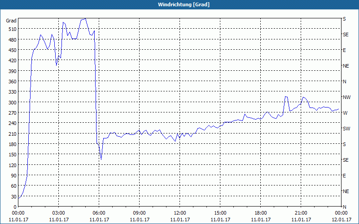Click the 11.01.17 date under 12:00
This screenshot has height=224, width=359.
coord(180,220)
